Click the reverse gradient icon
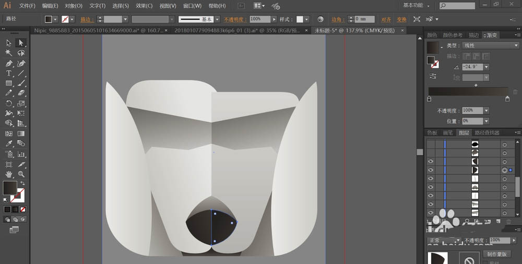522x264 pixels. tap(433, 76)
